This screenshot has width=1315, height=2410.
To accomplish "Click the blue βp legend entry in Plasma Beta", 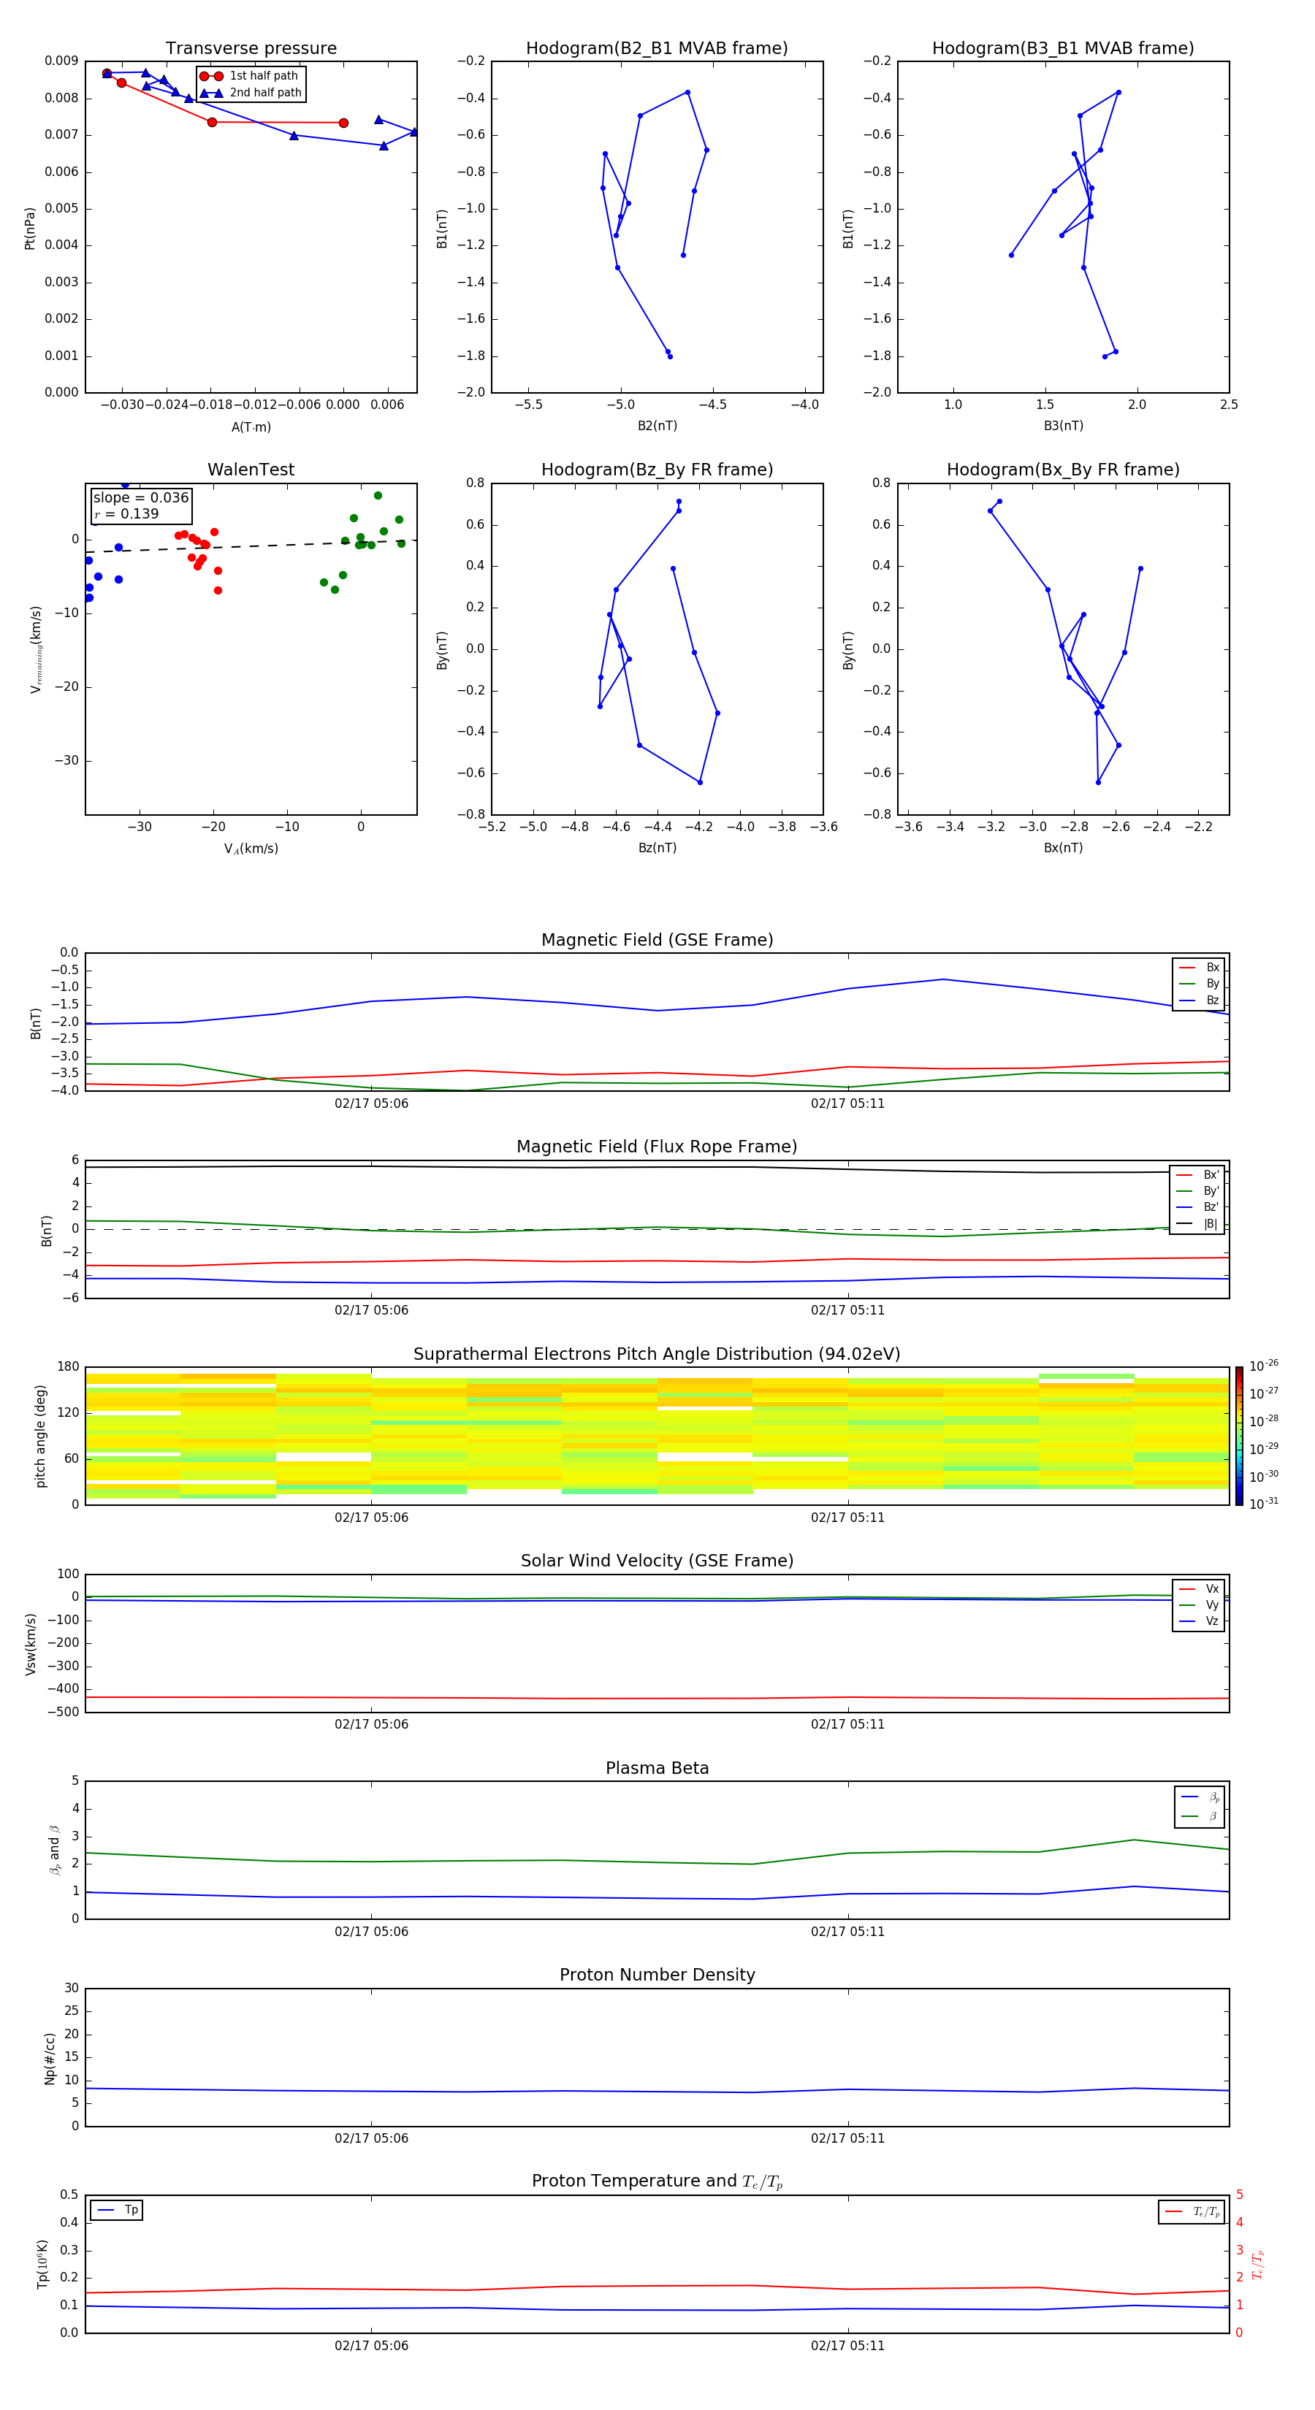I will pyautogui.click(x=1200, y=1797).
